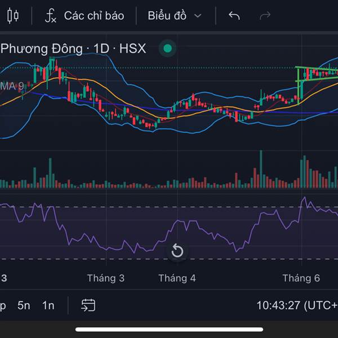Expand the Biểu đồ chart dropdown
338x338 pixels.
pos(175,16)
